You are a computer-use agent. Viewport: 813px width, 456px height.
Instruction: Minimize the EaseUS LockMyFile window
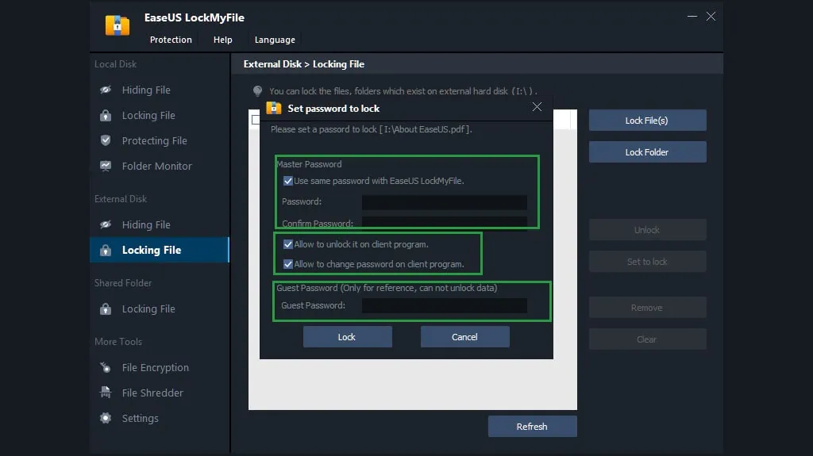692,17
